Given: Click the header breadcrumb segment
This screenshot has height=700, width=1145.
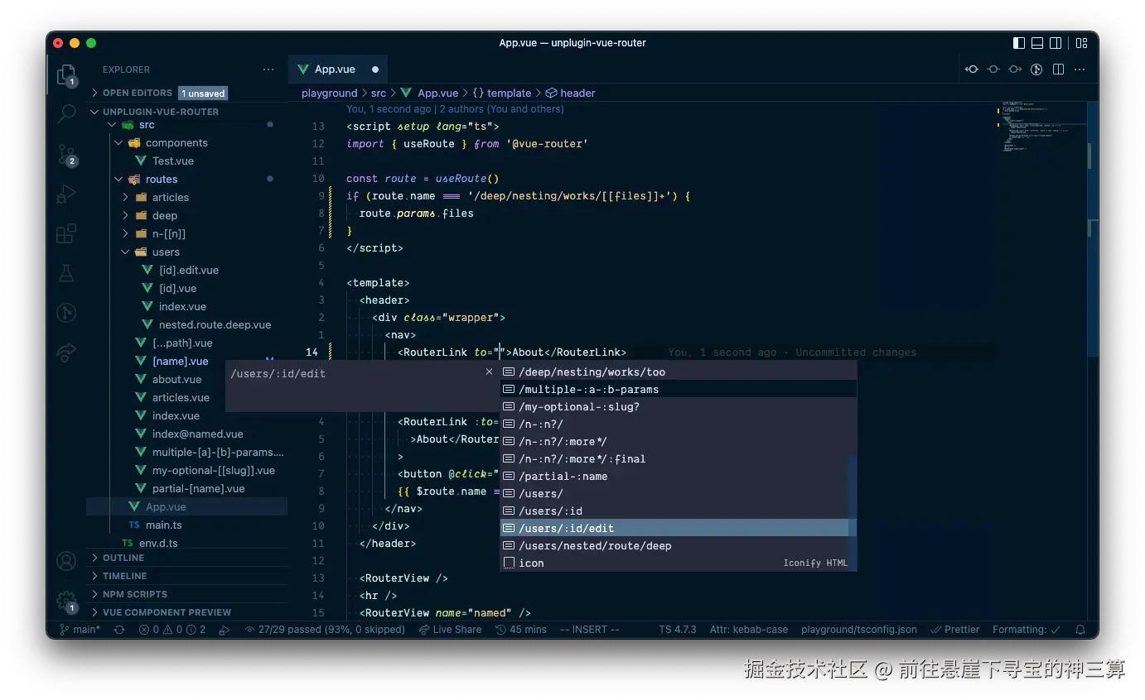Looking at the screenshot, I should 570,93.
